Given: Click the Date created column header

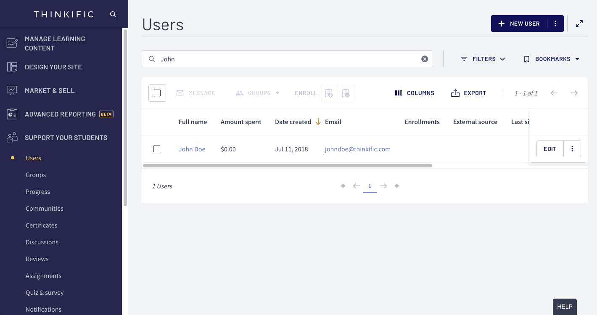Looking at the screenshot, I should point(293,122).
